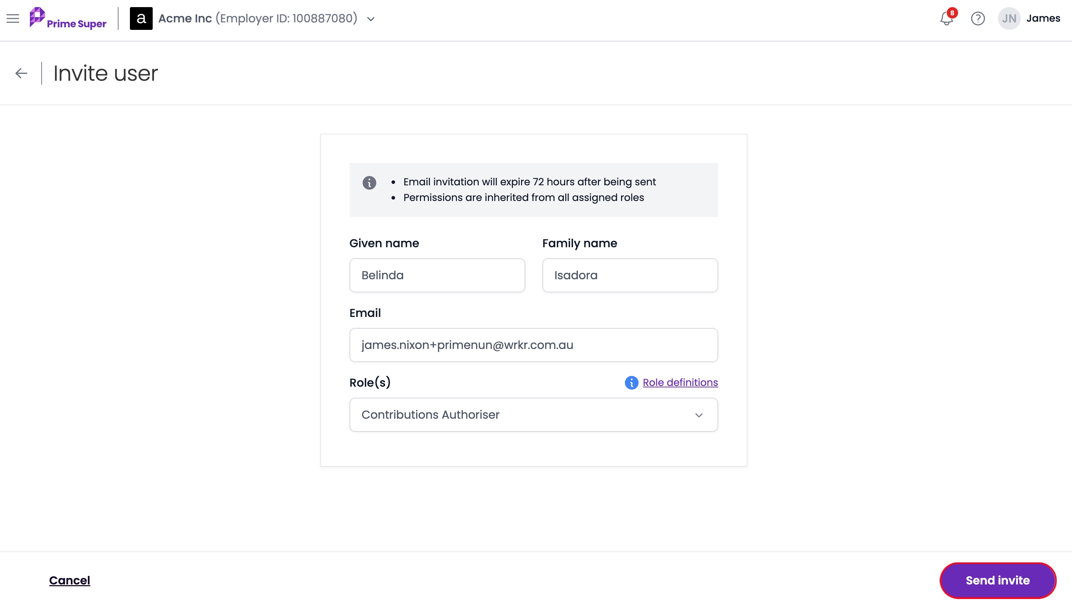Screen dimensions: 1072x609
Task: Open the hamburger navigation menu
Action: tap(13, 18)
